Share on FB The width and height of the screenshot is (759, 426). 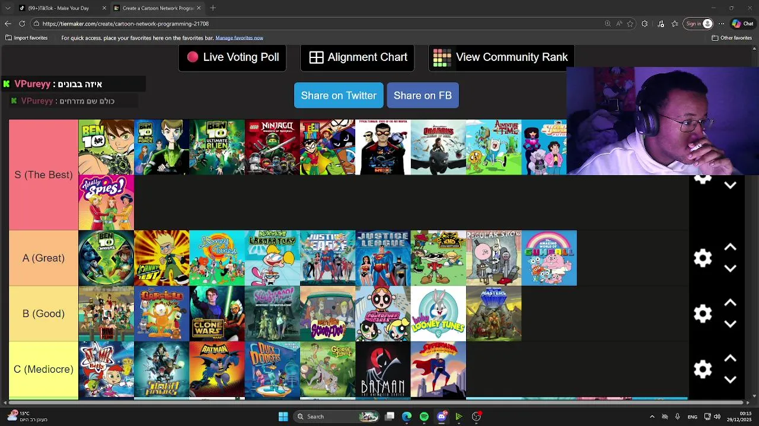[423, 95]
